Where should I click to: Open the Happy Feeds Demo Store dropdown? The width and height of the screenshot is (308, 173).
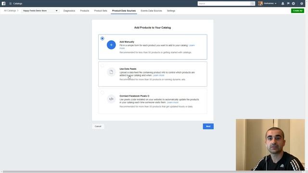point(40,11)
